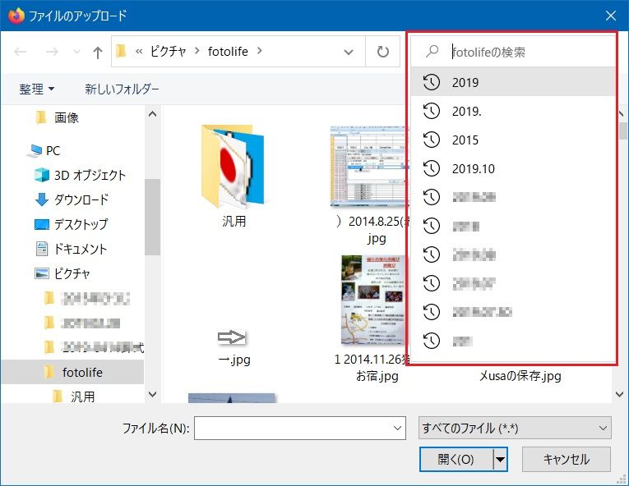Select 汎用 subfolder in navigation tree
The height and width of the screenshot is (486, 629).
[83, 397]
